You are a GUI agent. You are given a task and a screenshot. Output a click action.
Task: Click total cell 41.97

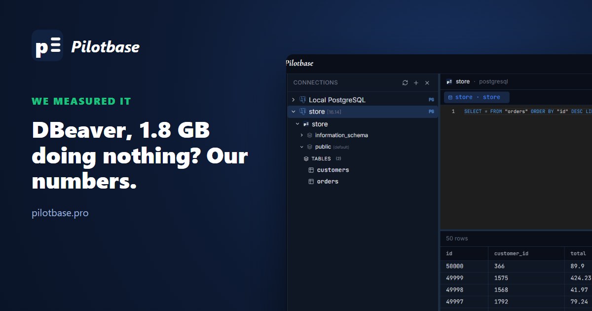(579, 290)
